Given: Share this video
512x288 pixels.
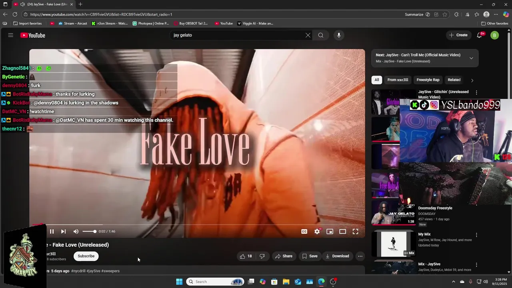Looking at the screenshot, I should coord(284,256).
